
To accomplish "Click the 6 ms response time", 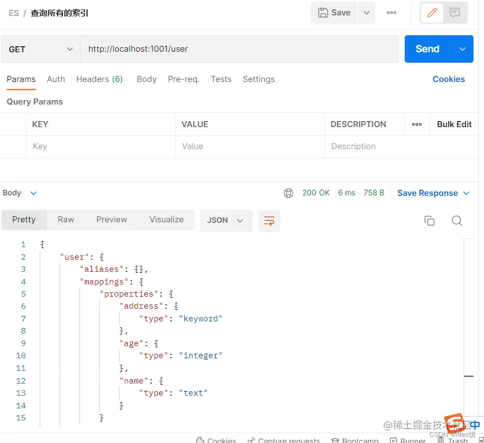I will tap(346, 193).
